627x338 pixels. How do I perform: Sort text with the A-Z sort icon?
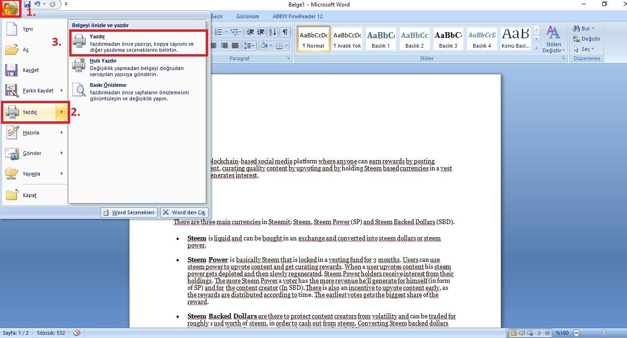pyautogui.click(x=273, y=32)
